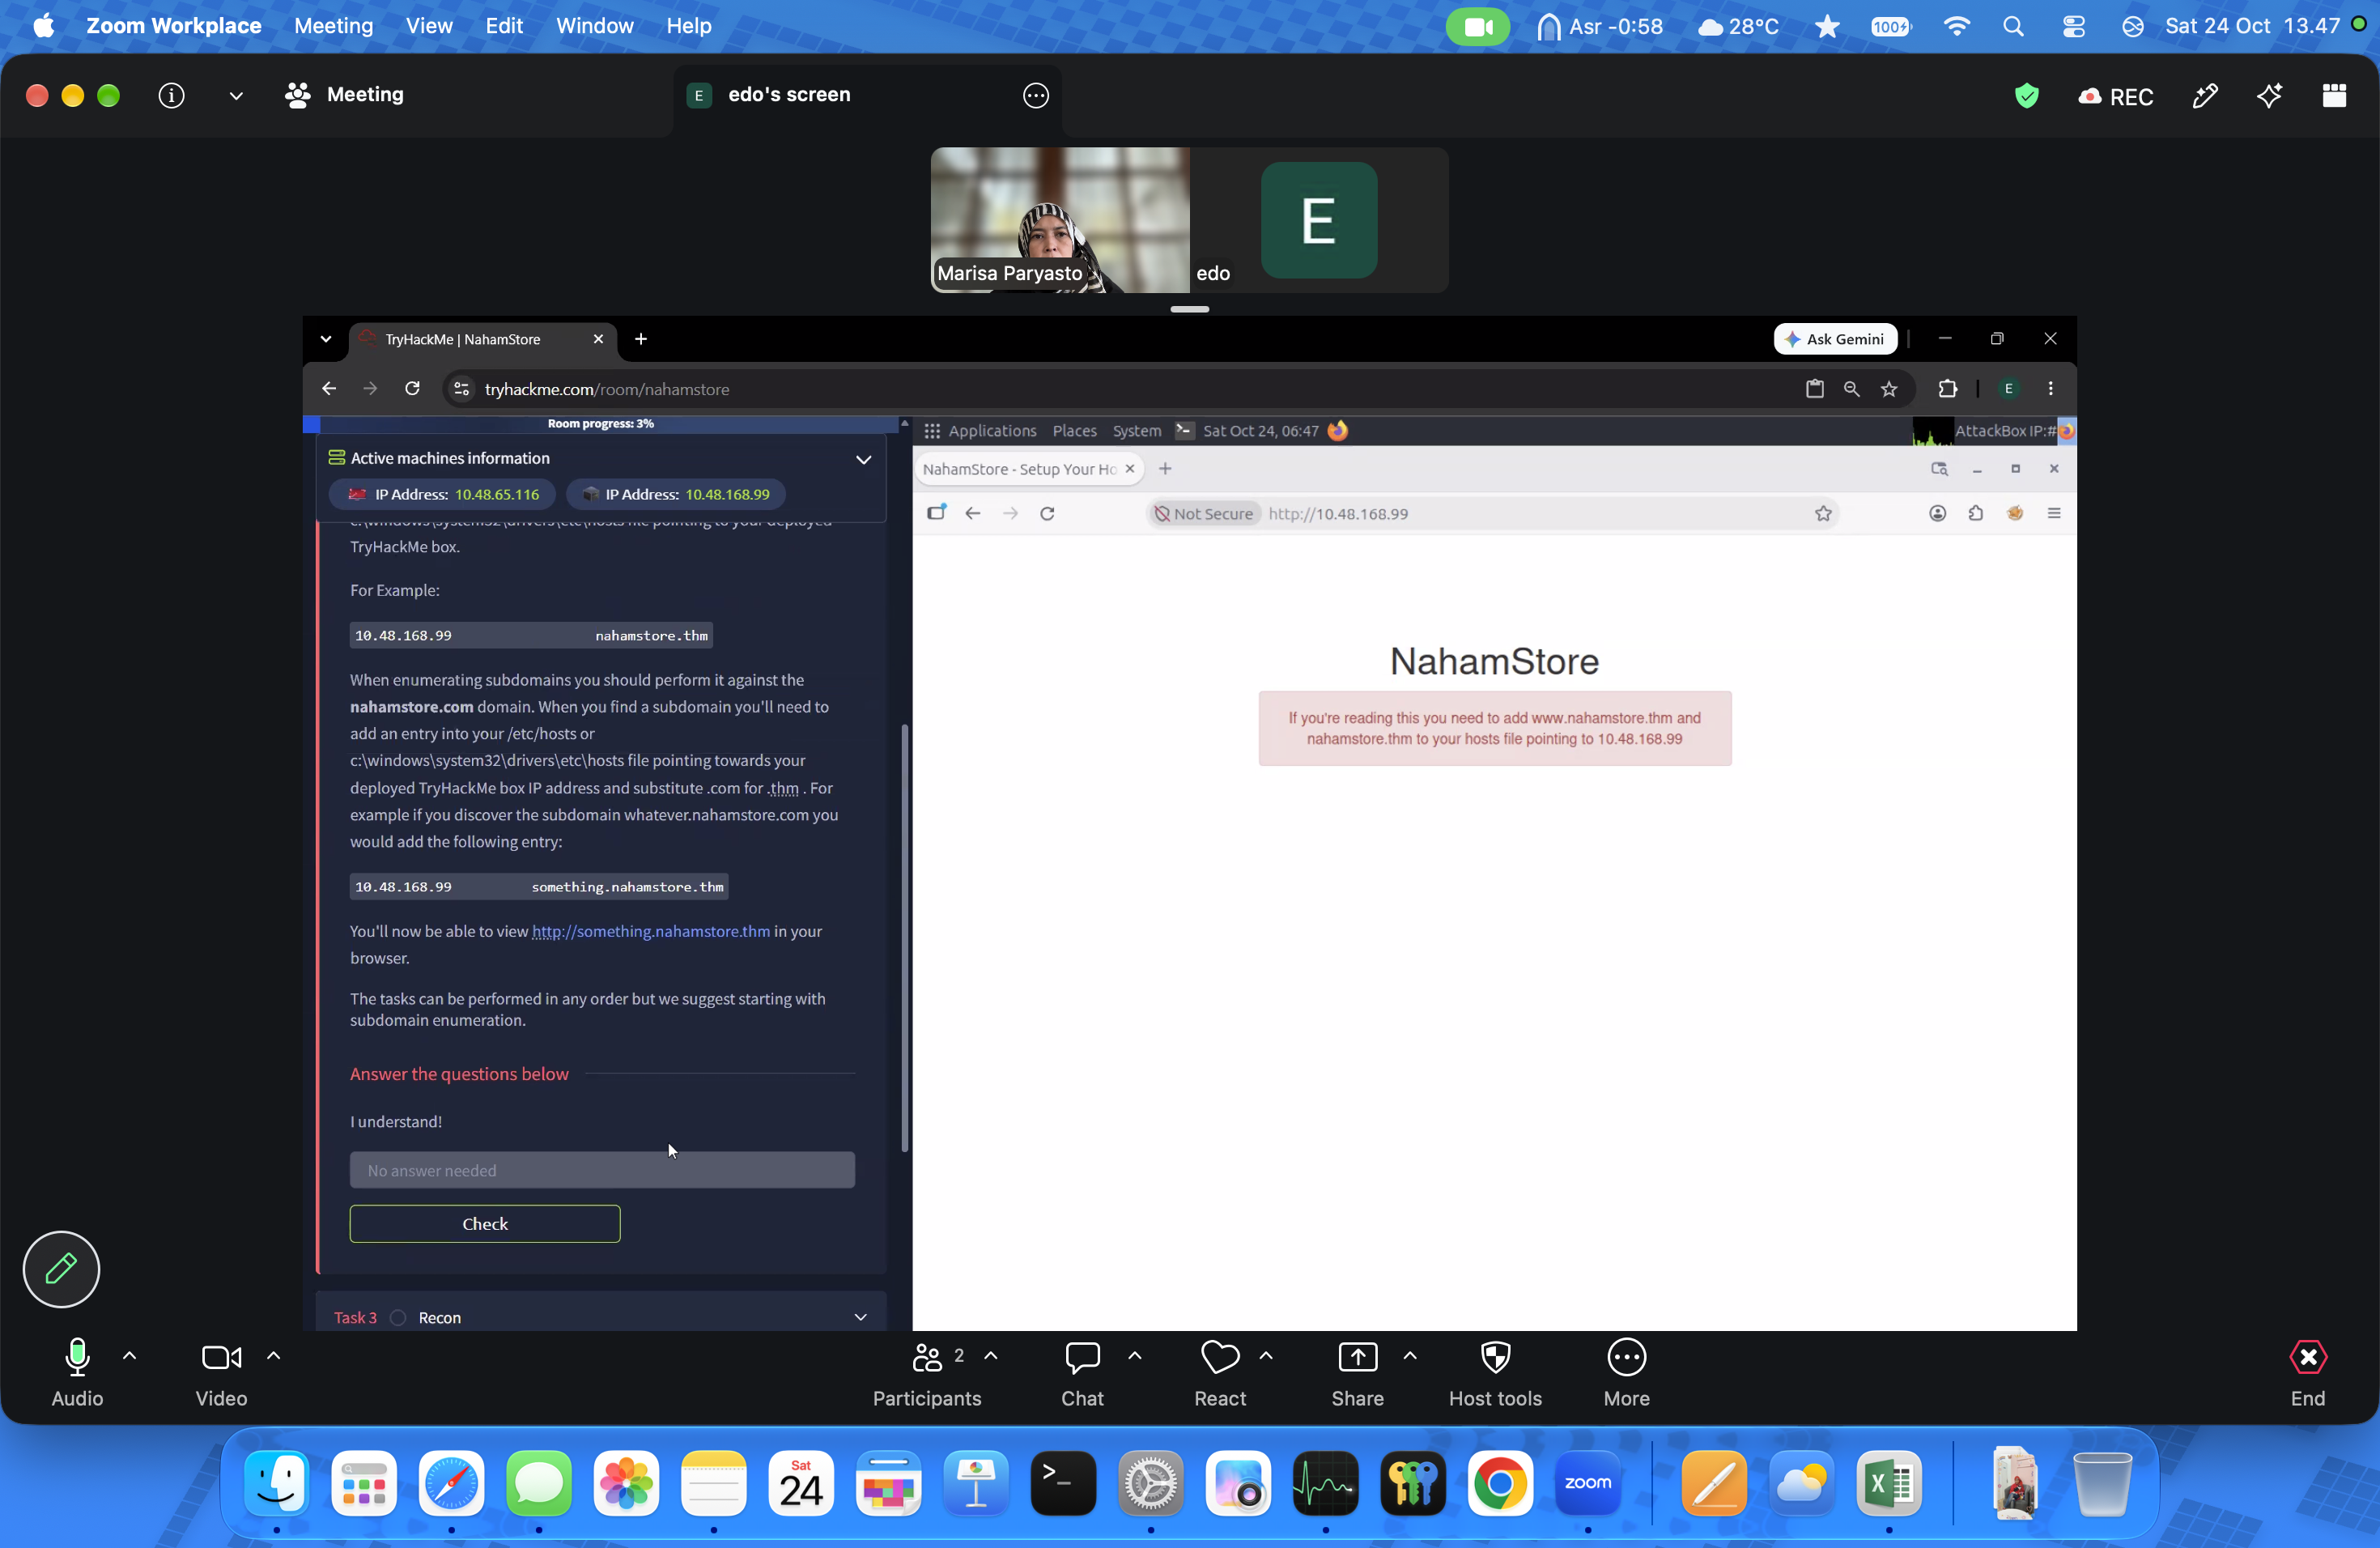Image resolution: width=2380 pixels, height=1548 pixels.
Task: Click the task panel vertical scrollbar
Action: pyautogui.click(x=905, y=937)
